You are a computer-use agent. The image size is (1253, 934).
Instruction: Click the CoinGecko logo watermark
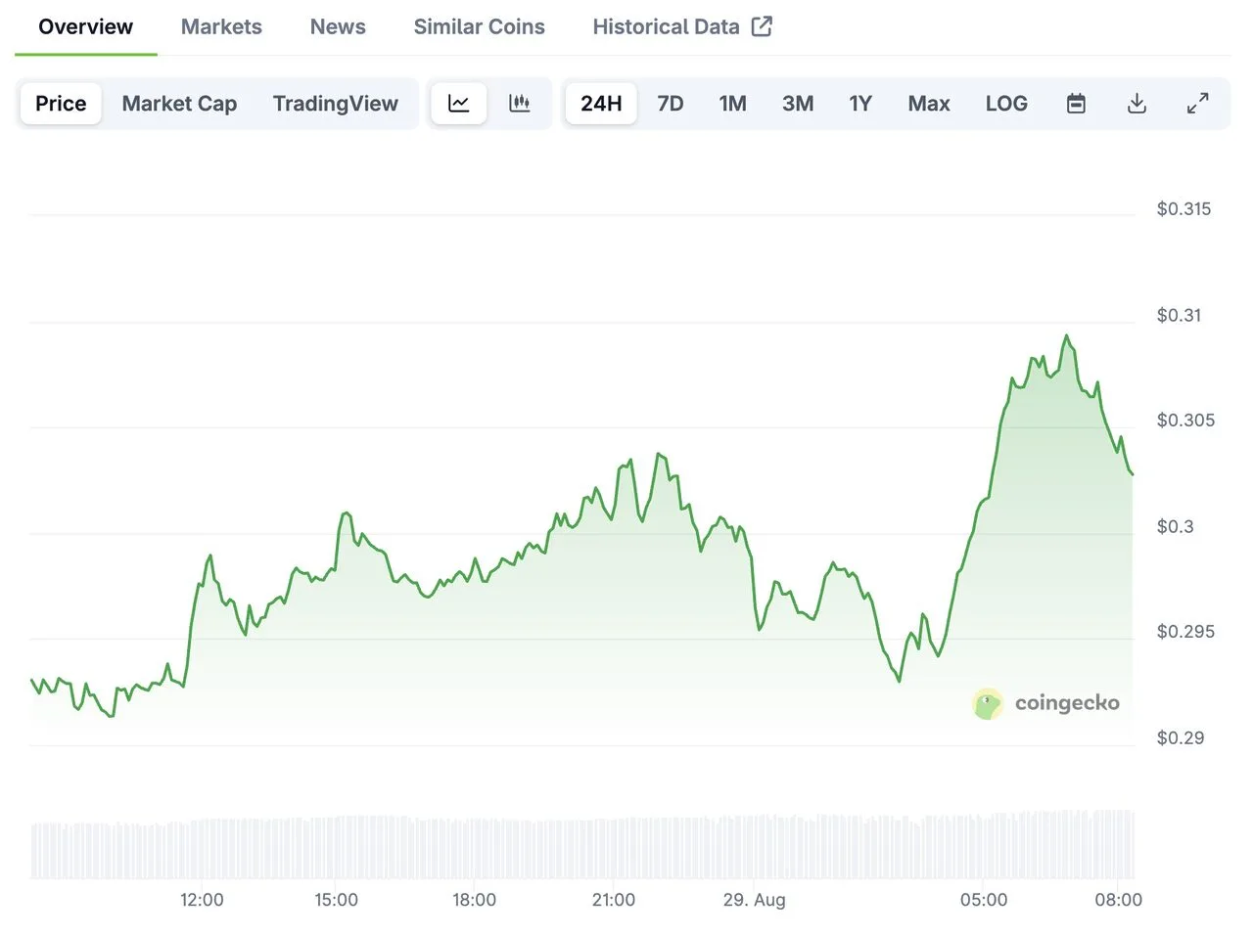pyautogui.click(x=1045, y=703)
